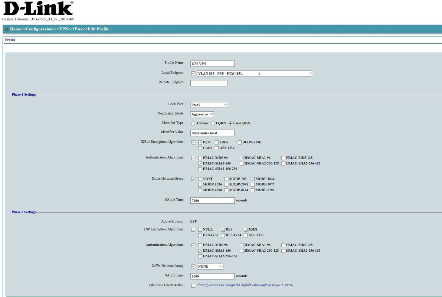The image size is (442, 297).
Task: Enable the Phase 1 AES-CBC checkbox
Action: click(216, 148)
